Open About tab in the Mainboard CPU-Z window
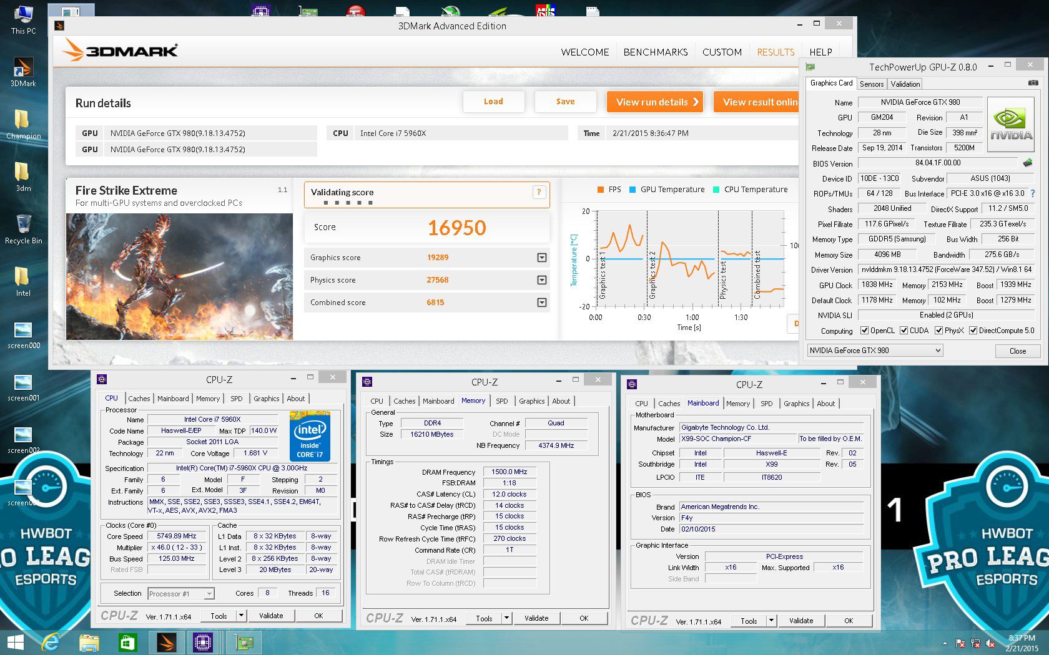 pos(826,404)
